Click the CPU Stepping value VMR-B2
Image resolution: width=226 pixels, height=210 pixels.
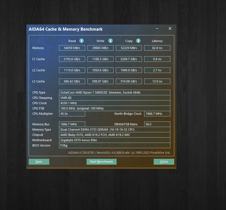tap(115, 98)
